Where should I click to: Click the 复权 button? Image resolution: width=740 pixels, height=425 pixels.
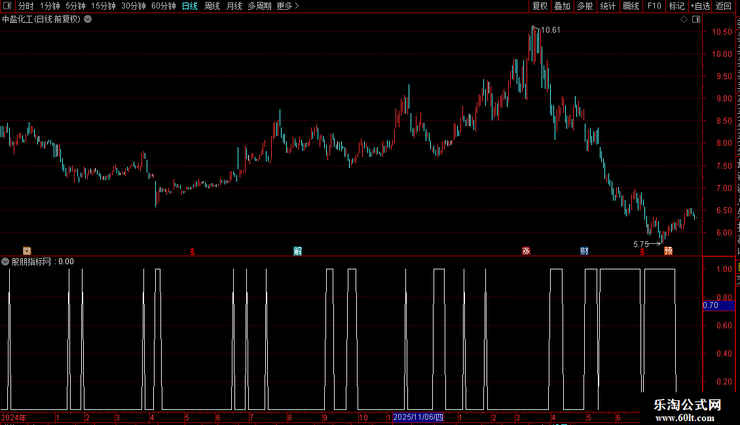coord(540,6)
